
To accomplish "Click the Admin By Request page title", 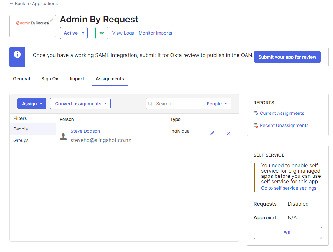I will [x=99, y=20].
